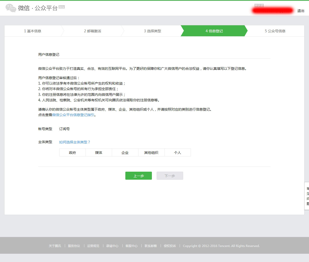Select step 4 信息登记
Screen dimensions: 309x262
(214, 31)
